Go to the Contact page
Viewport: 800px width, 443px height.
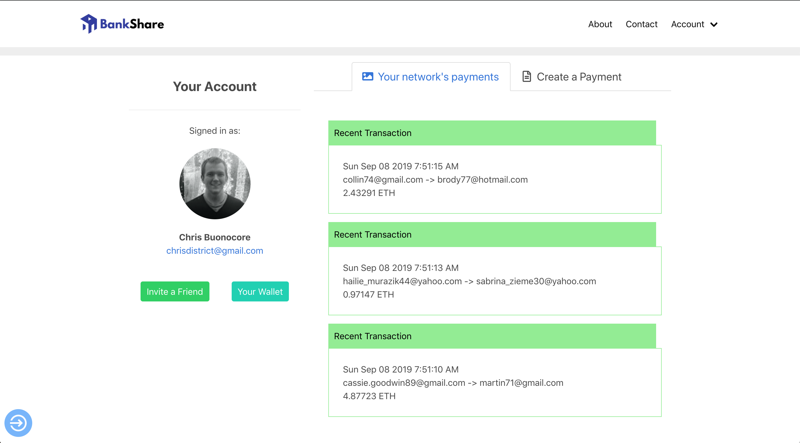[x=641, y=24]
